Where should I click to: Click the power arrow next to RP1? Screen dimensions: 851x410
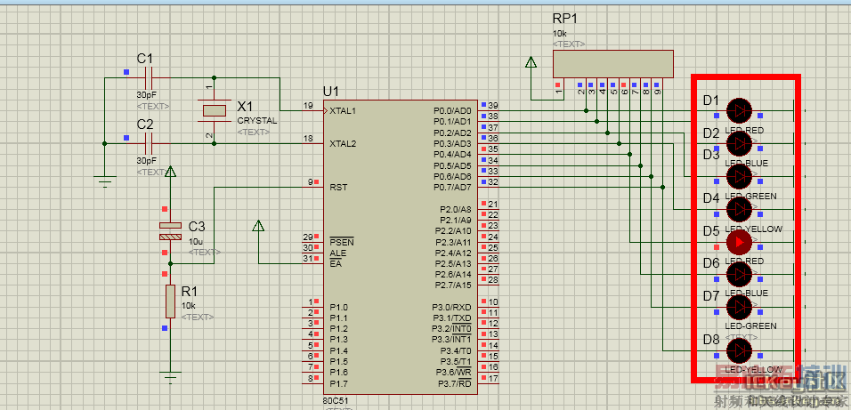pyautogui.click(x=531, y=63)
